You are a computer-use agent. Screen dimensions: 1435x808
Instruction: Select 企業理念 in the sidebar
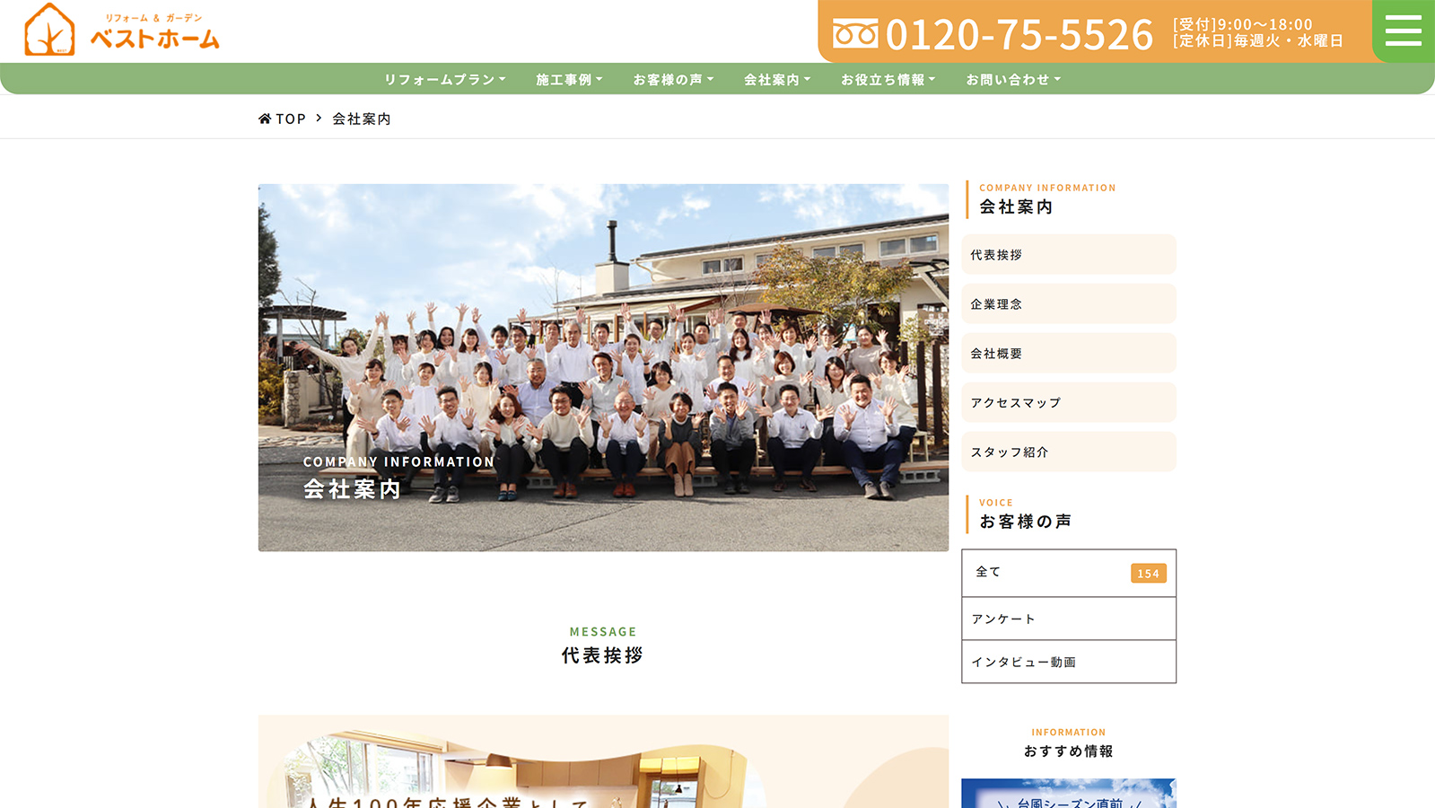[1068, 304]
